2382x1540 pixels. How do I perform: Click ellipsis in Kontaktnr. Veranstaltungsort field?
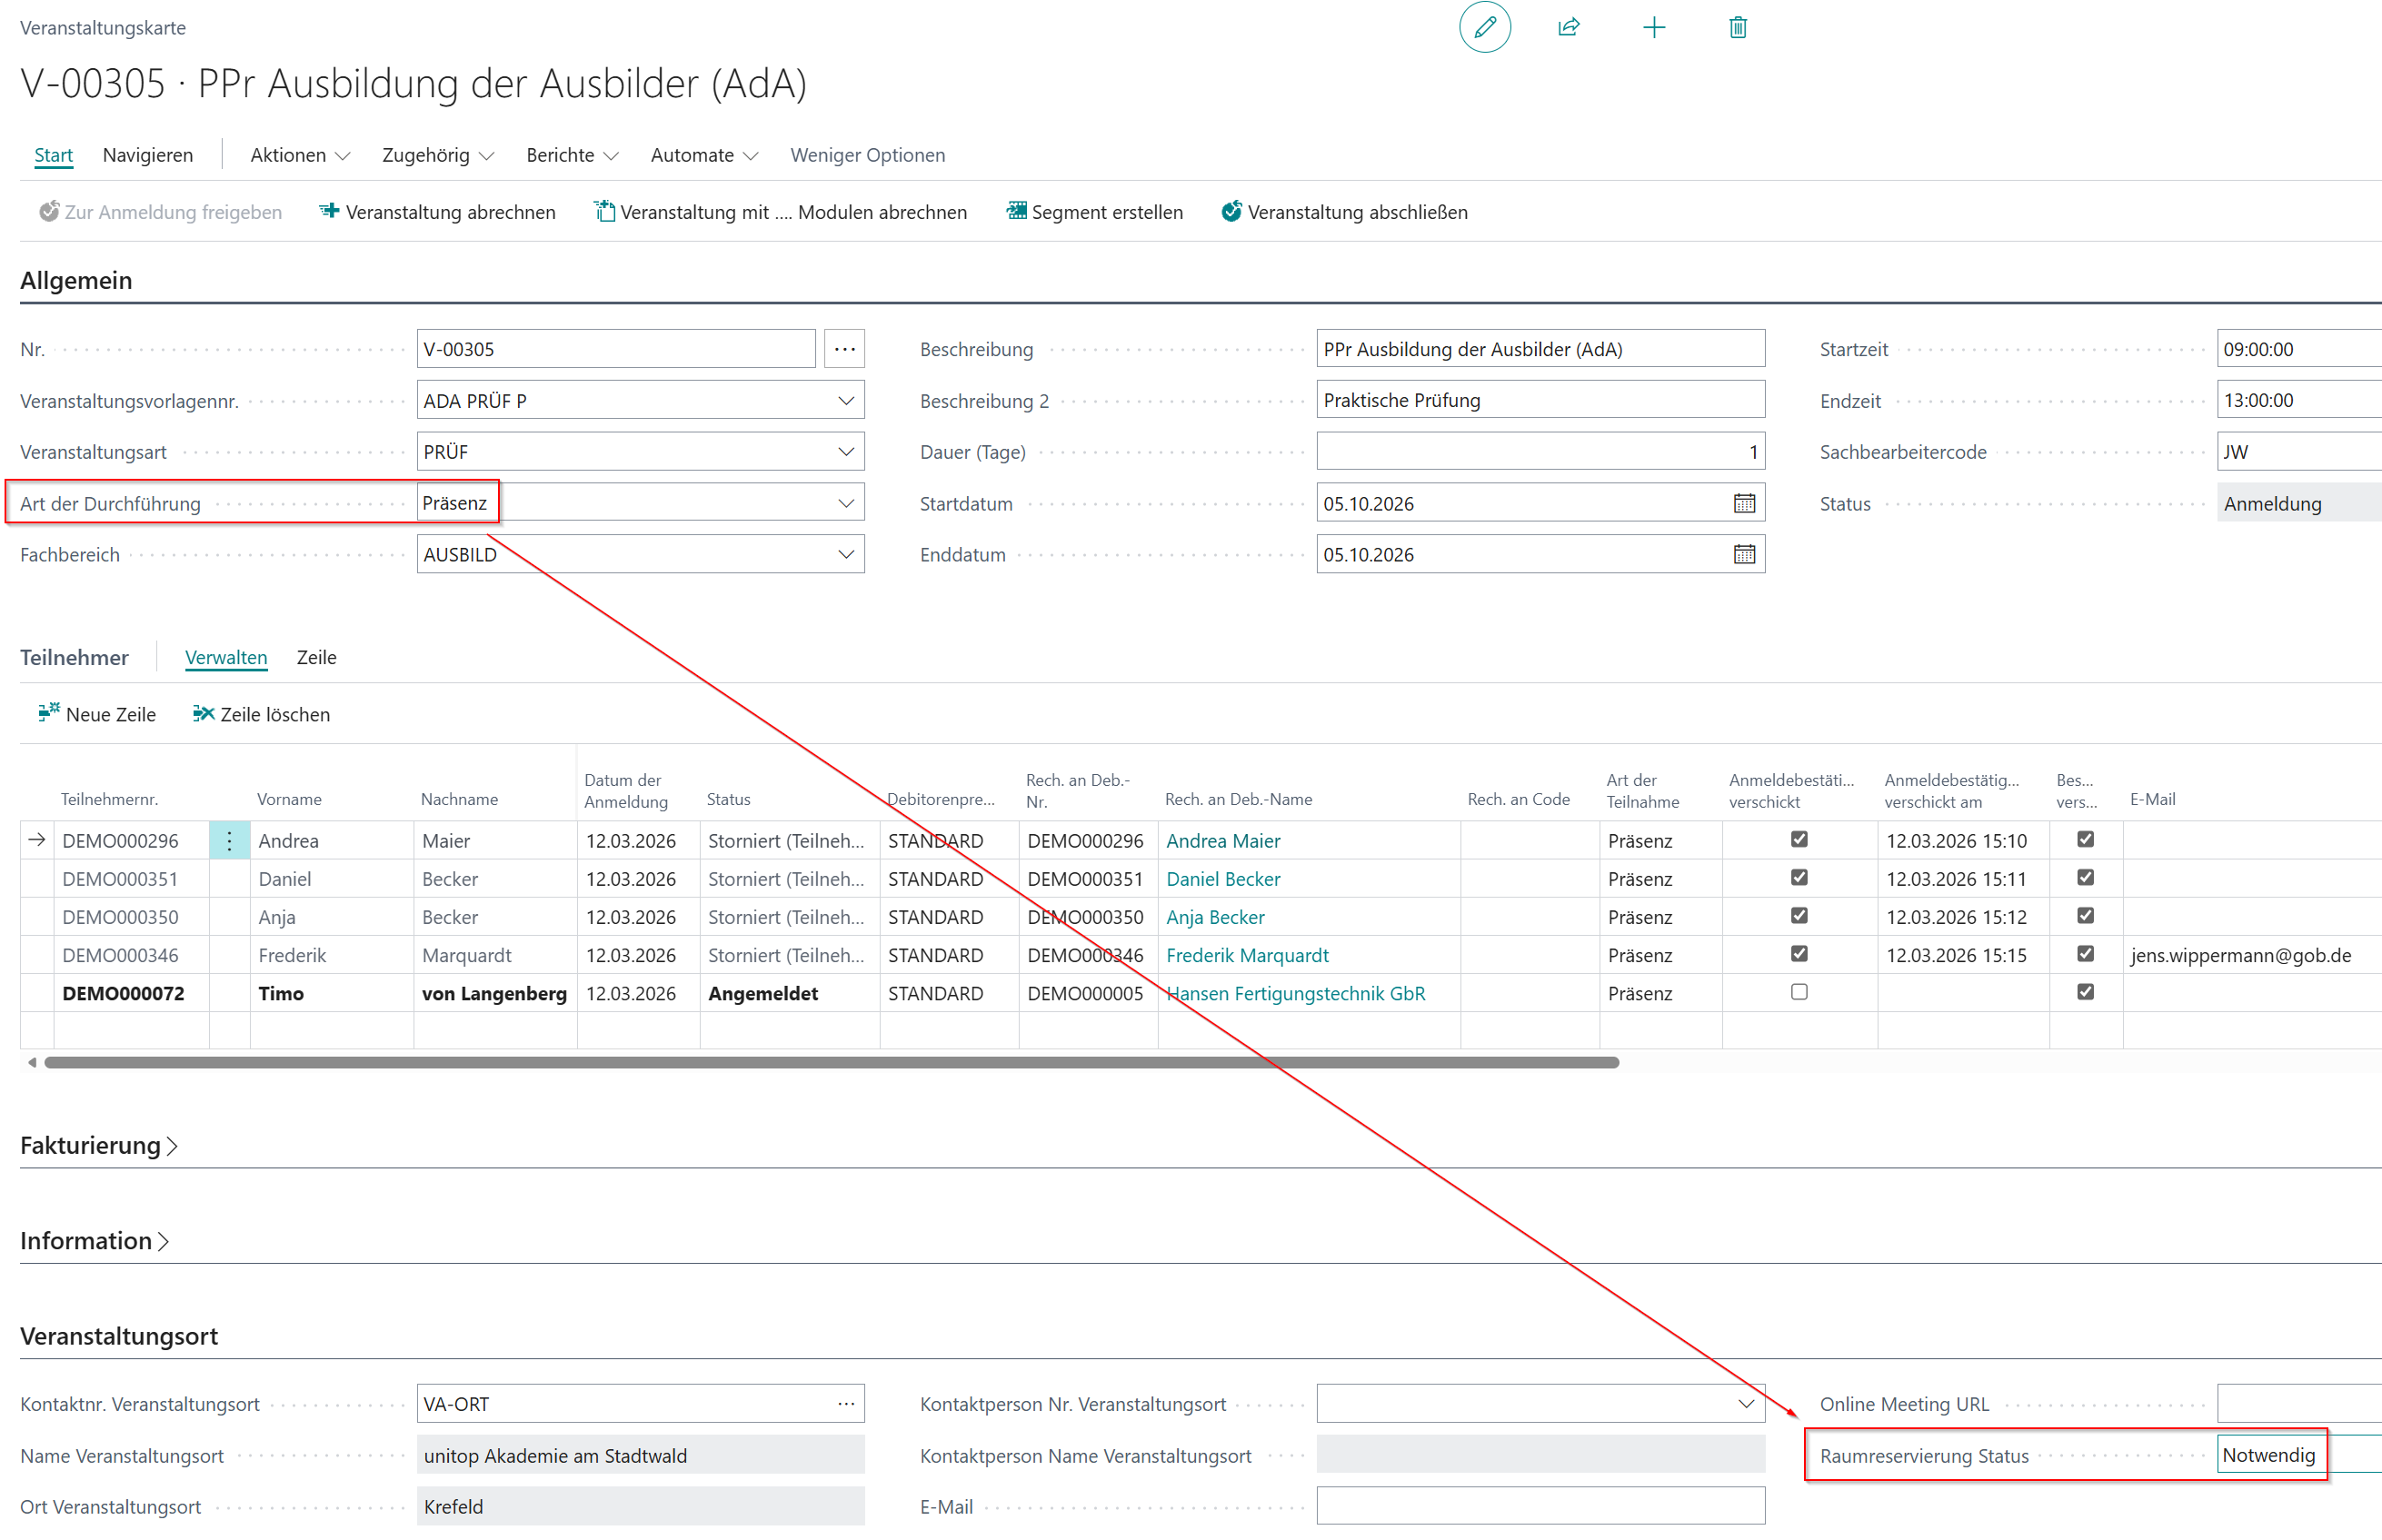point(846,1403)
